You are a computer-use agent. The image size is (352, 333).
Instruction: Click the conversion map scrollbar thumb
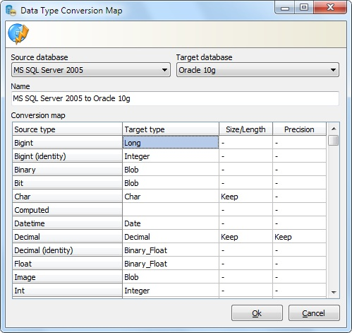[x=333, y=141]
